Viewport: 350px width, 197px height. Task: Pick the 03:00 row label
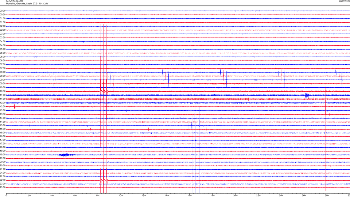point(3,34)
